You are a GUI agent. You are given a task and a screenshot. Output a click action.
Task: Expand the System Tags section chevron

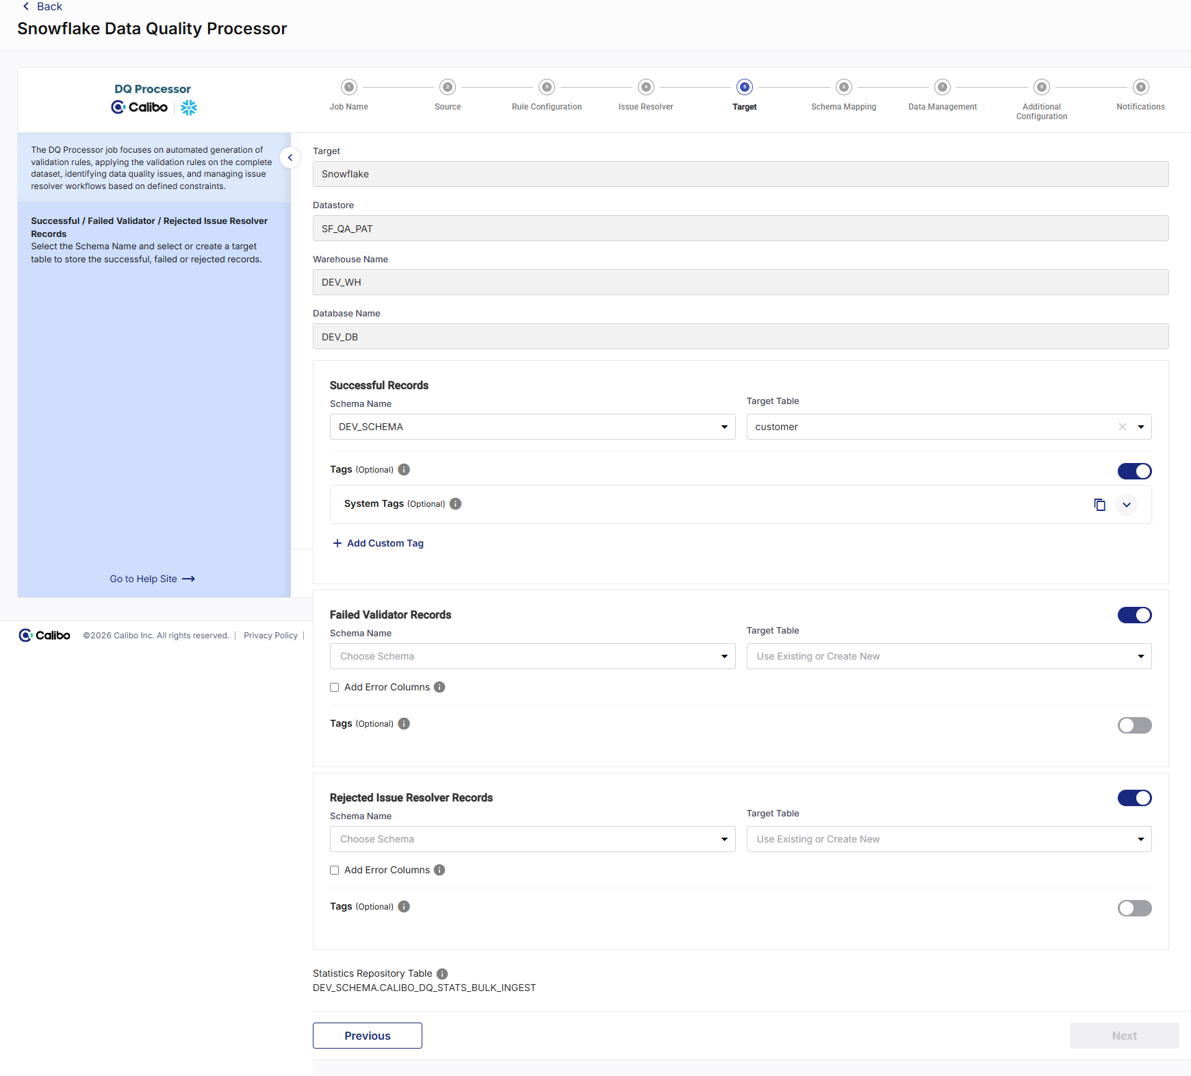[1127, 505]
